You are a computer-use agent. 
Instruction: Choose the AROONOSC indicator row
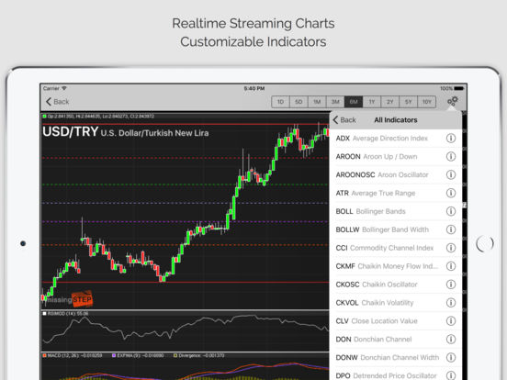(395, 174)
